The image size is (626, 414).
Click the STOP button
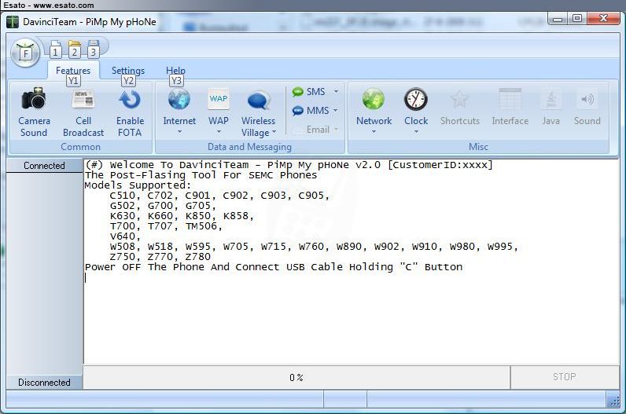pyautogui.click(x=565, y=377)
